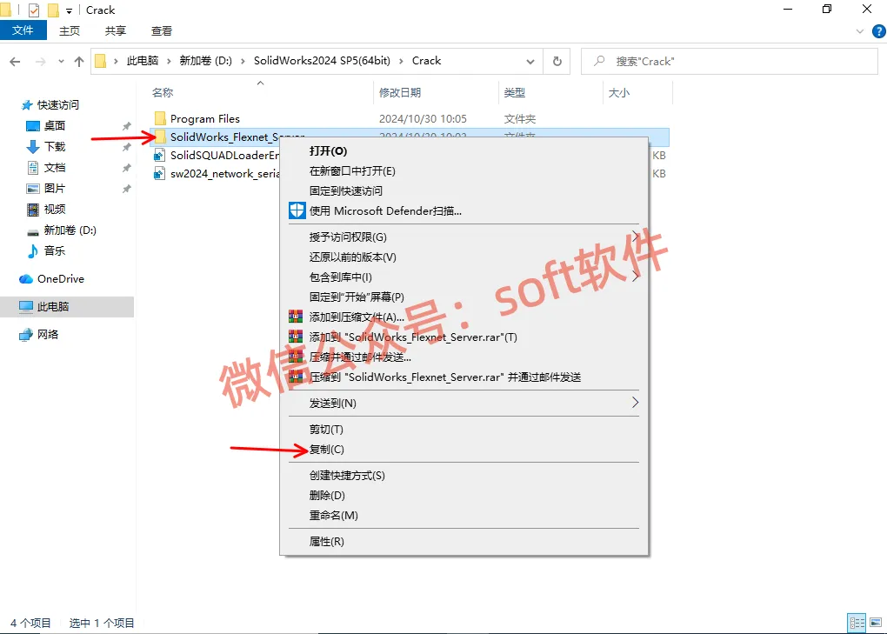Select the SolidSQUADLoaderEr registry file icon
The image size is (887, 634).
(160, 155)
